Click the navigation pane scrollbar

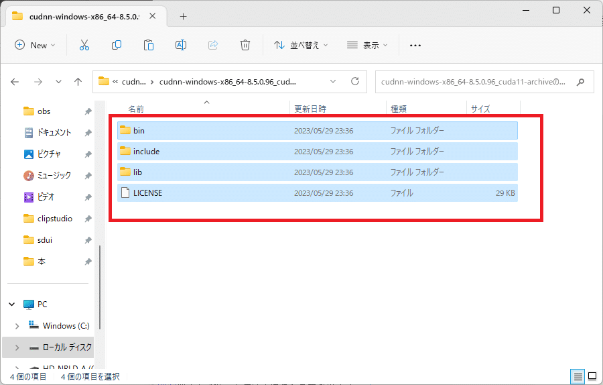pyautogui.click(x=100, y=287)
